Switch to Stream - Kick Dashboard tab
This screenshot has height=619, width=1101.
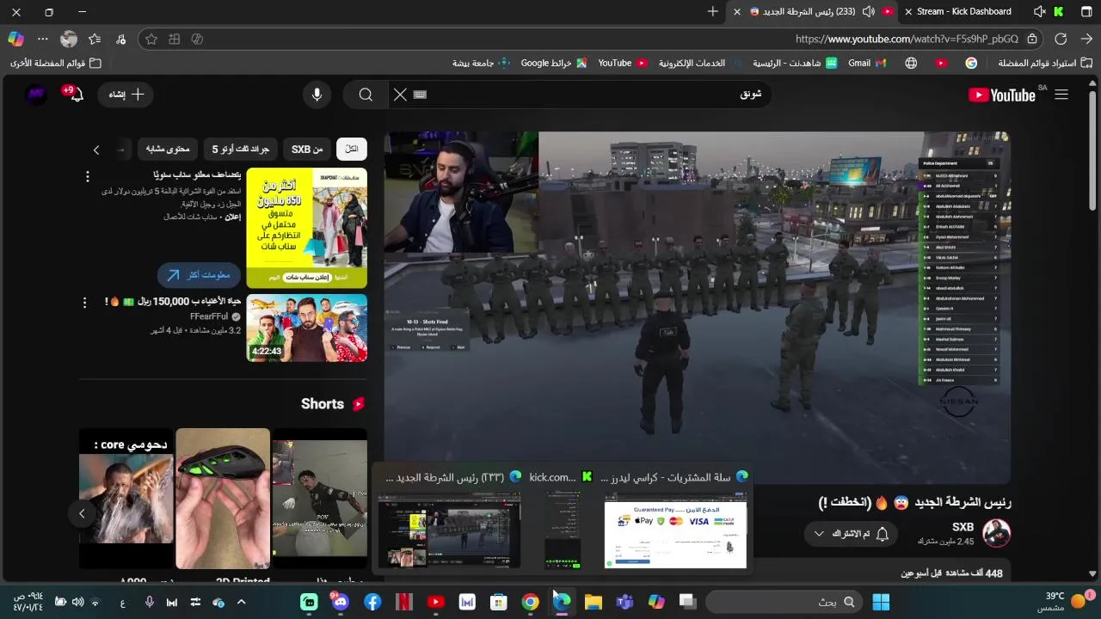point(964,11)
